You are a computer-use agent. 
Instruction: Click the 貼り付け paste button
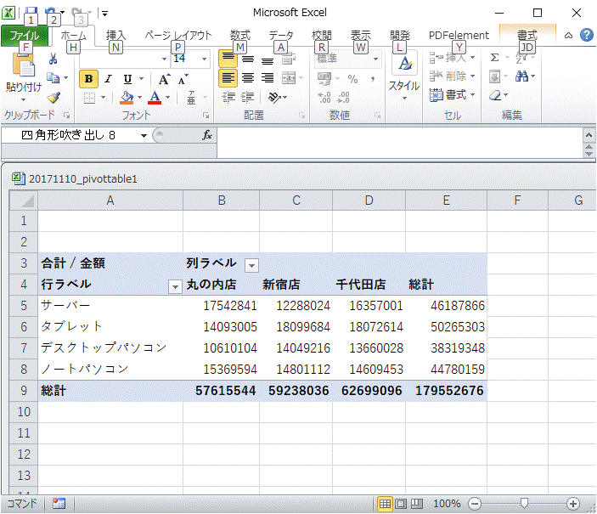click(23, 73)
